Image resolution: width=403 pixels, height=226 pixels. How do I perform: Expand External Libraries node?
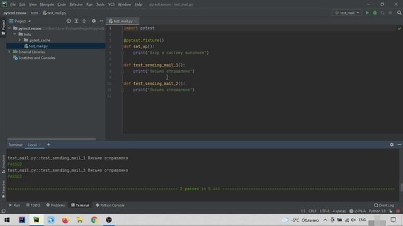[x=9, y=52]
